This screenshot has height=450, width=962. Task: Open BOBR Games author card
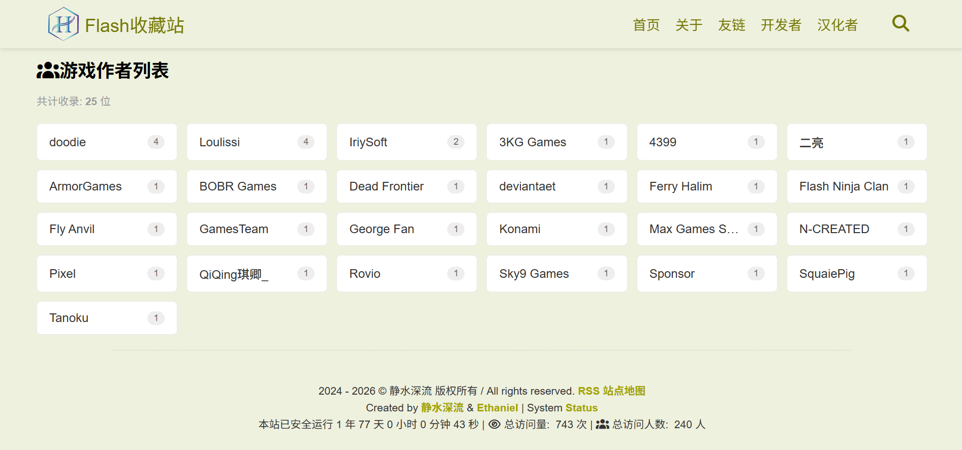coord(257,186)
